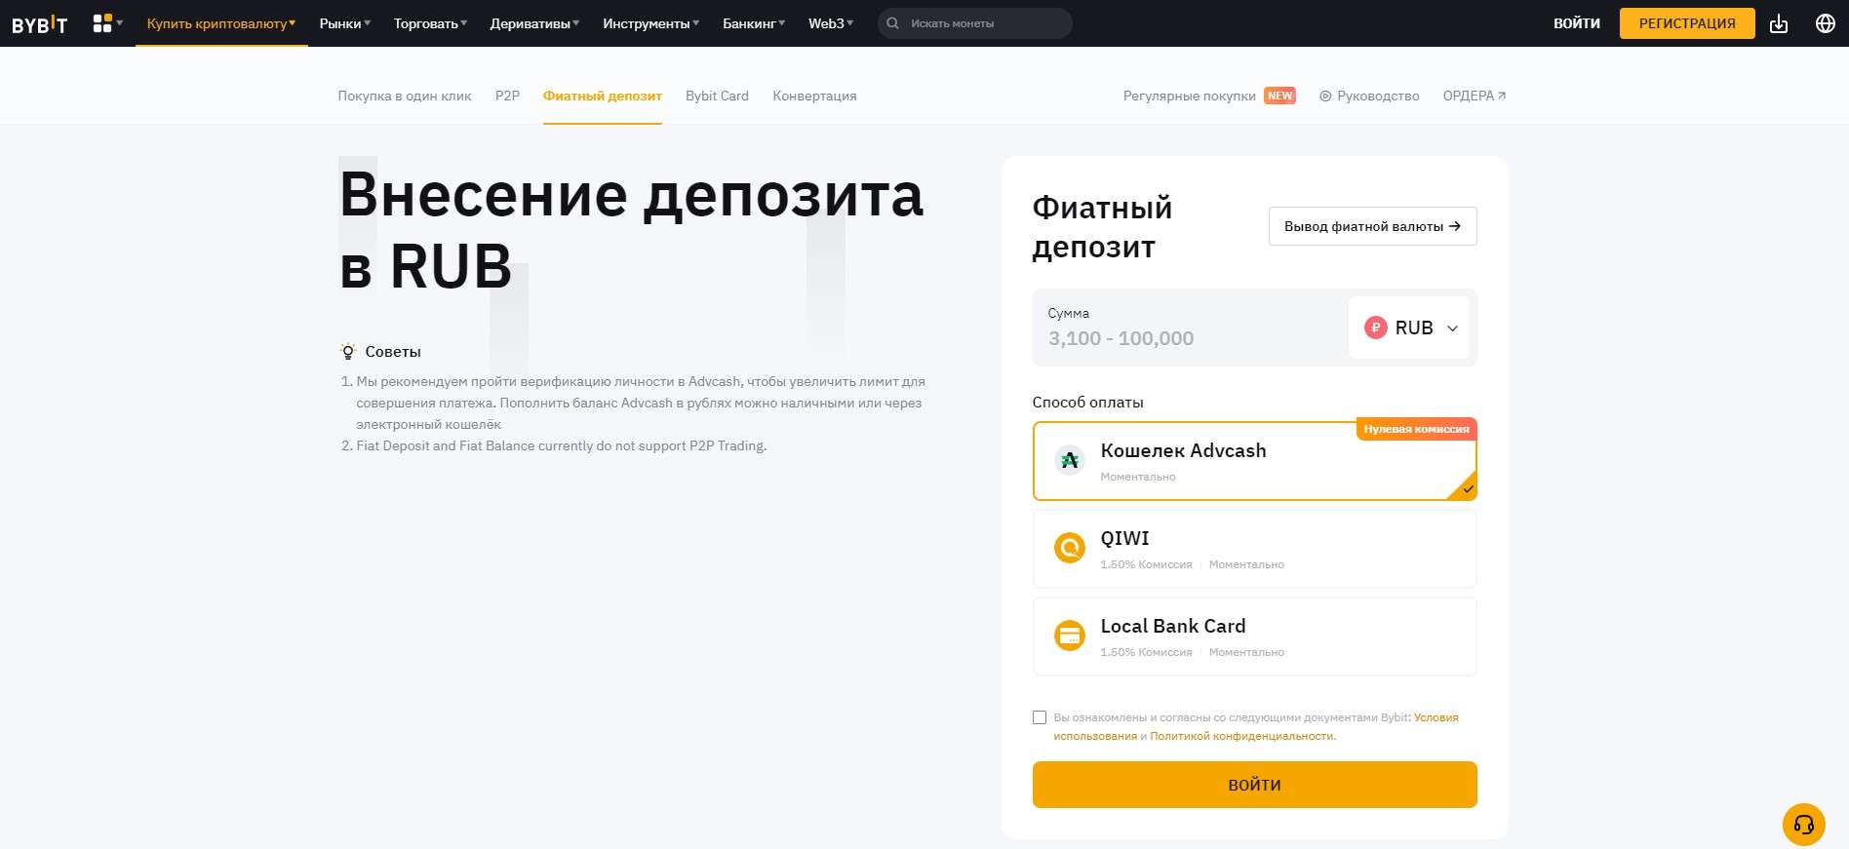
Task: Switch to the P2P tab
Action: pyautogui.click(x=507, y=96)
